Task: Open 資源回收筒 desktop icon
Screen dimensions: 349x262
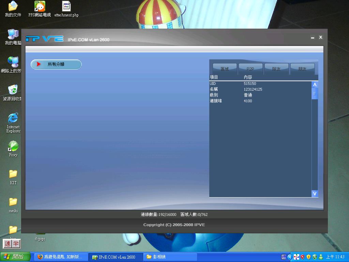Action: (x=12, y=93)
